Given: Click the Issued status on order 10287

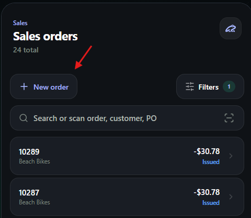Looking at the screenshot, I should coord(211,203).
